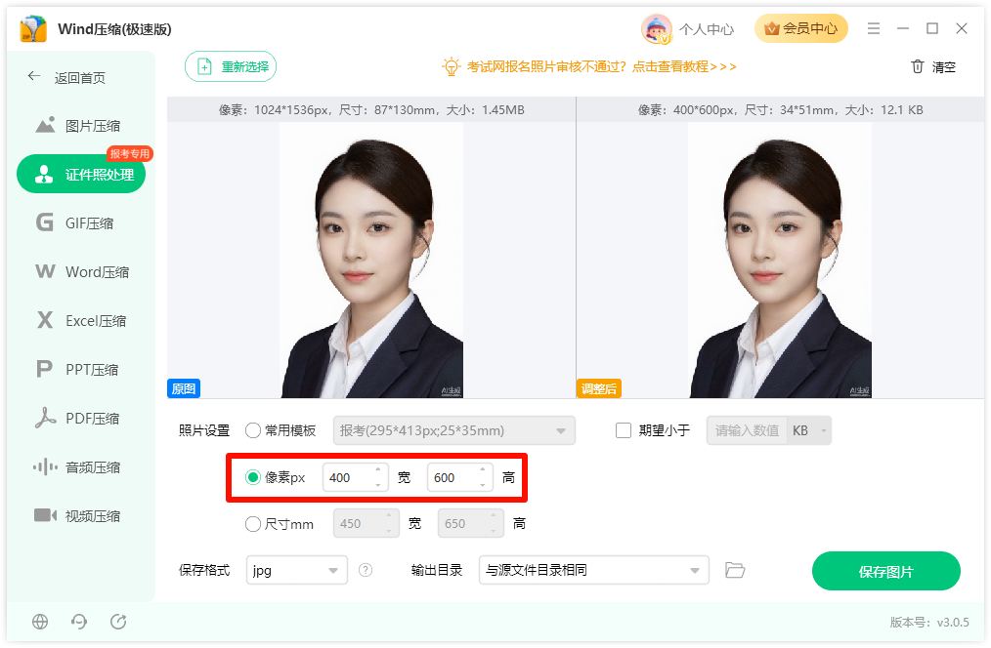
Task: Open the globe icon at bottom left
Action: tap(40, 622)
